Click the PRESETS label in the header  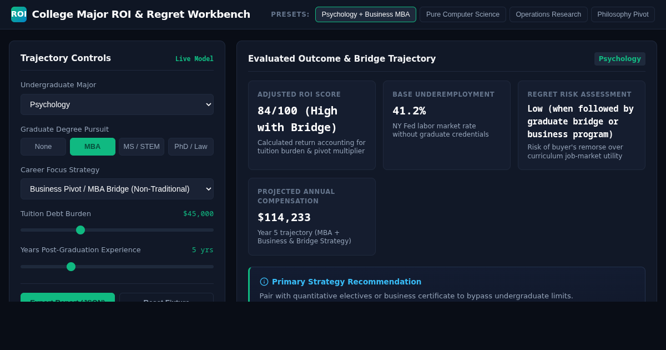[290, 14]
